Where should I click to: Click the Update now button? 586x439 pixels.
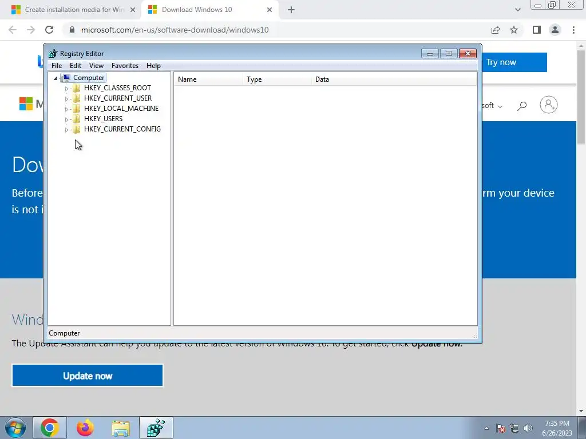click(x=88, y=376)
